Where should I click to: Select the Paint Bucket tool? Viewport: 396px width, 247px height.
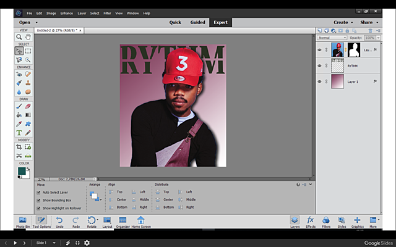(19, 115)
